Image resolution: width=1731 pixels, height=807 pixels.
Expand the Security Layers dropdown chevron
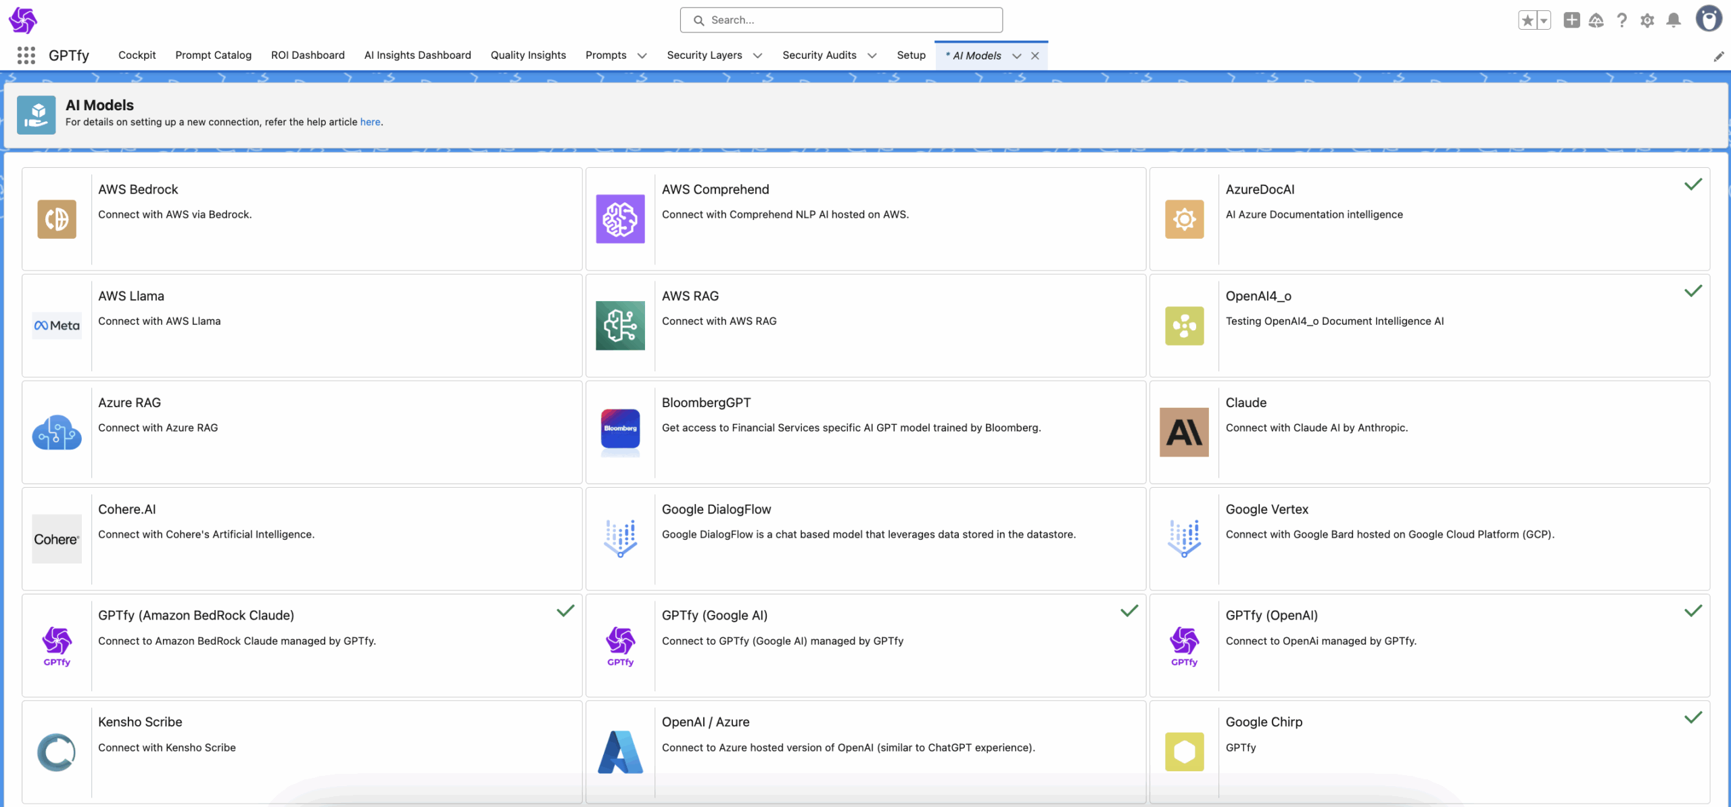(x=757, y=55)
